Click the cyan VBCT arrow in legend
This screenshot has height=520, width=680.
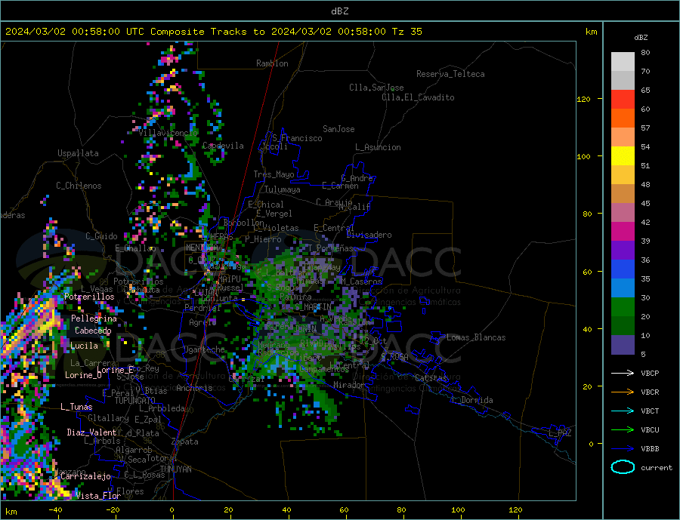click(623, 411)
